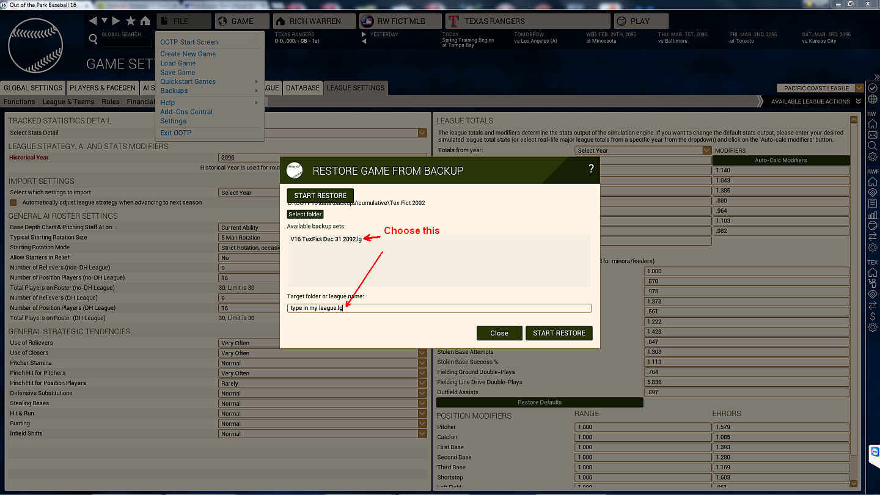The width and height of the screenshot is (880, 495).
Task: Open the RW settings gear icon
Action: coord(873,157)
